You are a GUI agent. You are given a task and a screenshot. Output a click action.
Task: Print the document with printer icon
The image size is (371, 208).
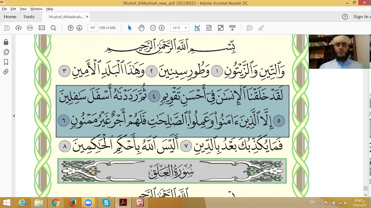tap(30, 28)
